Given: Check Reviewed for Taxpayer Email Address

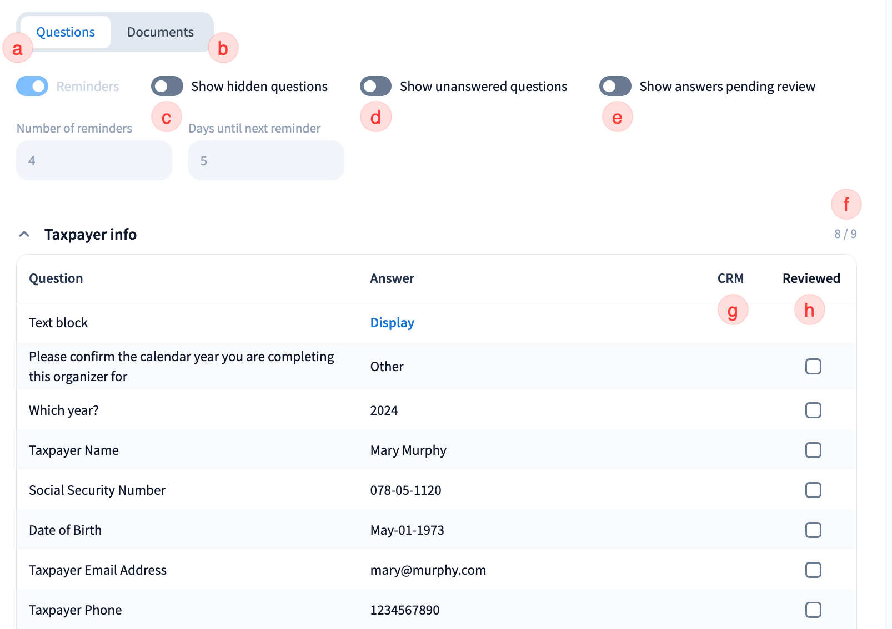Looking at the screenshot, I should (813, 570).
